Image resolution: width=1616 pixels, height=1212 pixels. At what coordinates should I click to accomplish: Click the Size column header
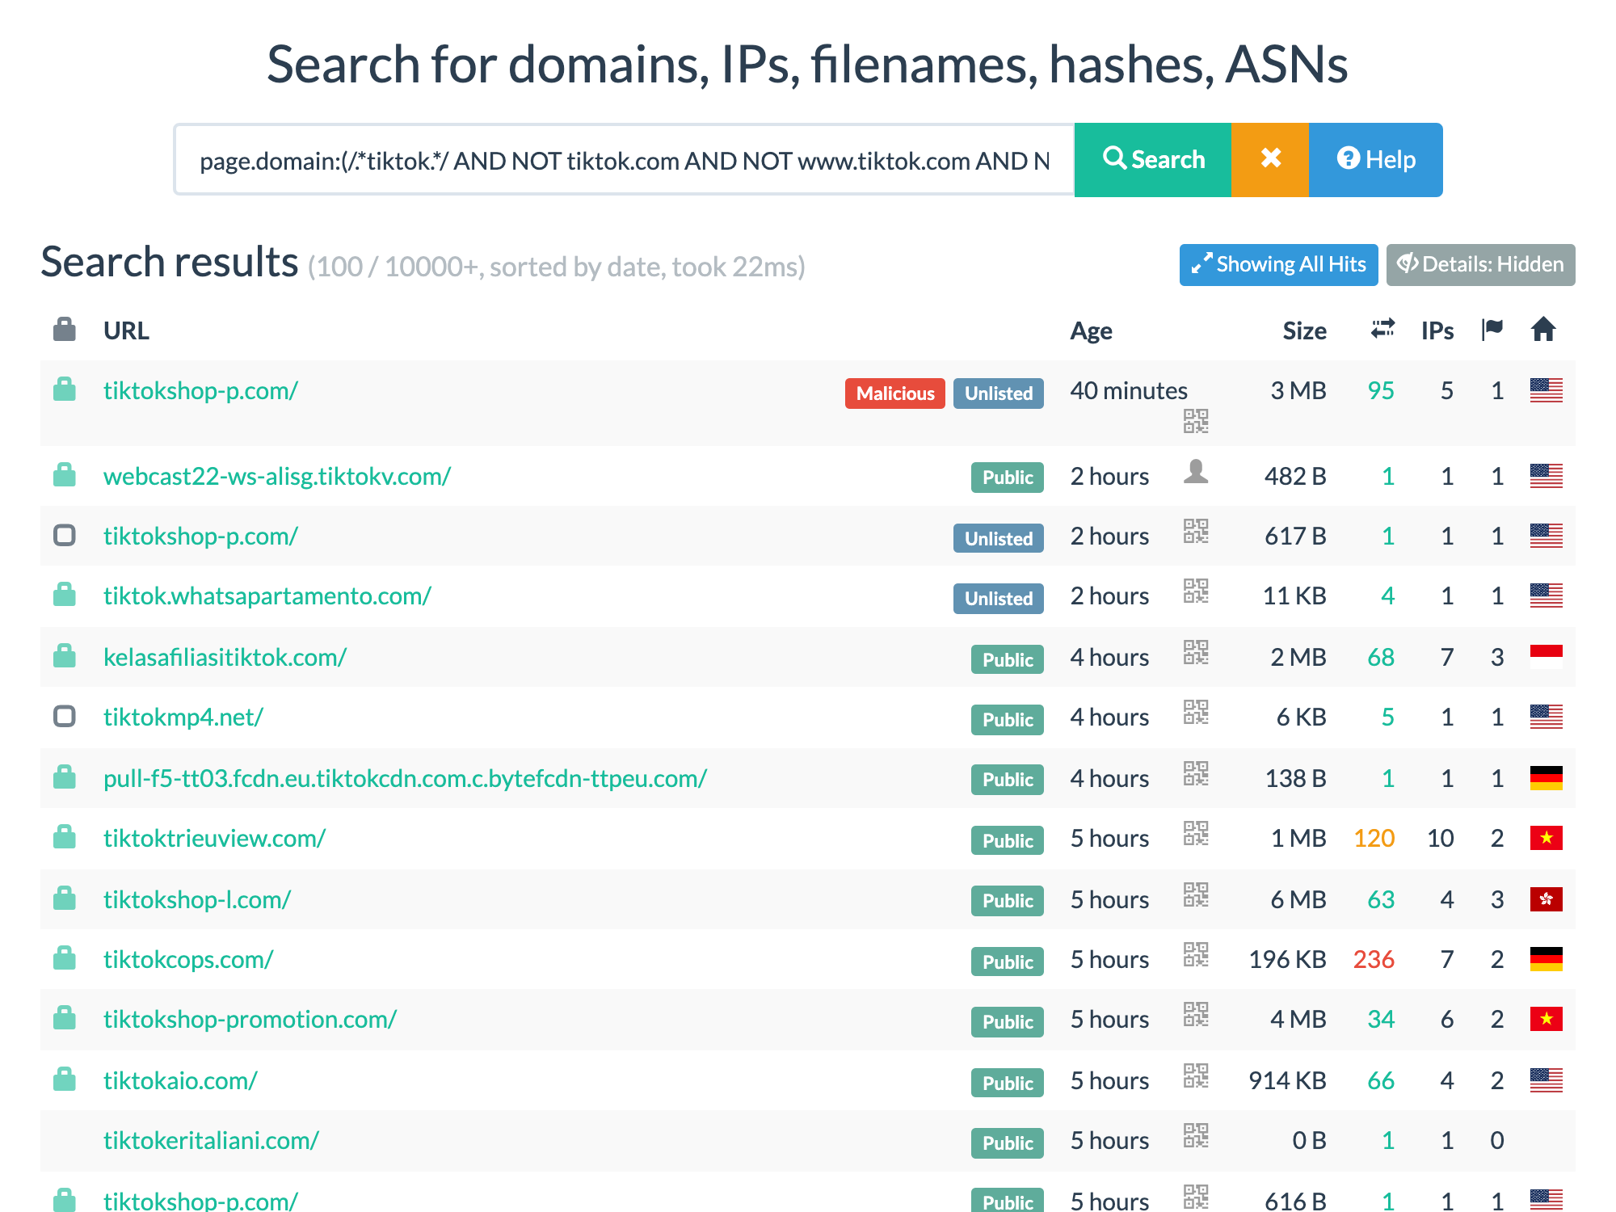pyautogui.click(x=1304, y=330)
